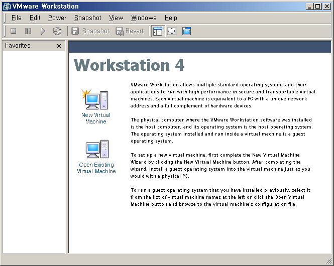Switch to full screen mode icon

click(172, 31)
